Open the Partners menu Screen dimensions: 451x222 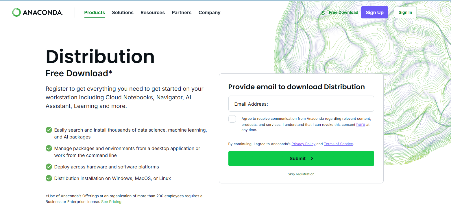(x=182, y=12)
